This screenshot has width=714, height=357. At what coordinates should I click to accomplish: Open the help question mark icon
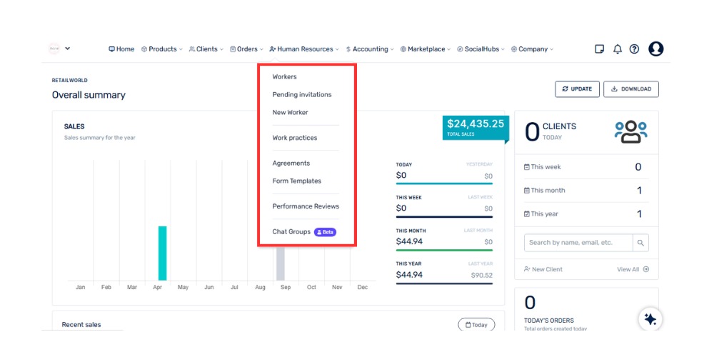tap(634, 49)
